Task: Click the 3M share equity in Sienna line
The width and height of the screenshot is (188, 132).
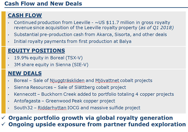Action: [x=51, y=65]
